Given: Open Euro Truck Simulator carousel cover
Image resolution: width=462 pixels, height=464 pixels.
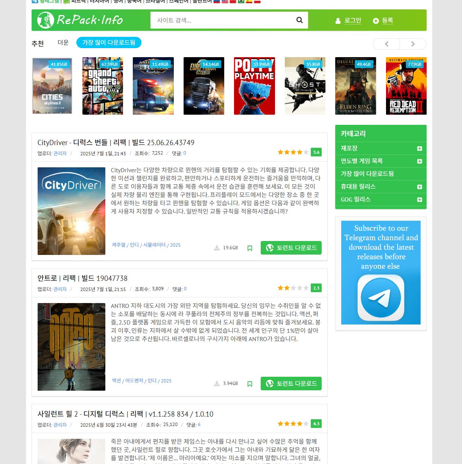Looking at the screenshot, I should click(x=204, y=86).
